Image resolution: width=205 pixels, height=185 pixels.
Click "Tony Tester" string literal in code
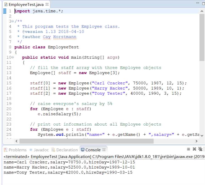(108, 93)
